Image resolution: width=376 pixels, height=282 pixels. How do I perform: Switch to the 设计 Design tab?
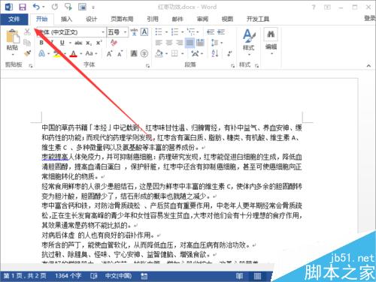[x=91, y=19]
